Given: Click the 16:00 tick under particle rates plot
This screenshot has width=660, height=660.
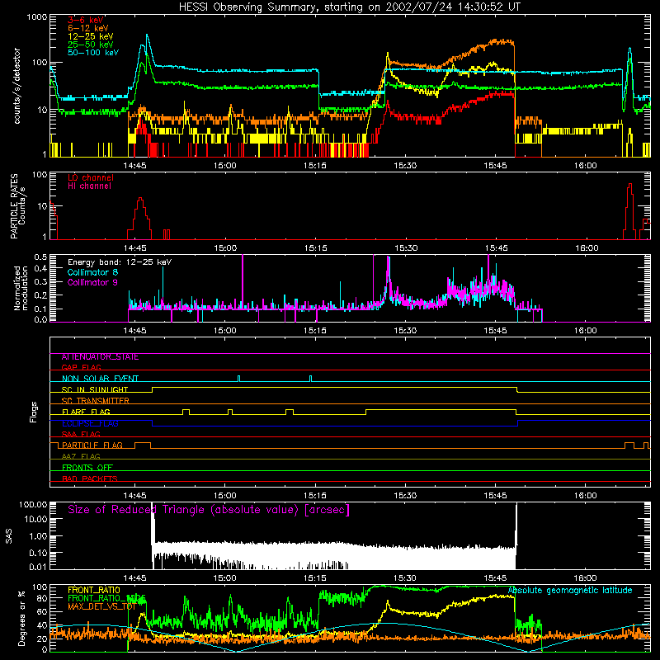Looking at the screenshot, I should point(587,248).
